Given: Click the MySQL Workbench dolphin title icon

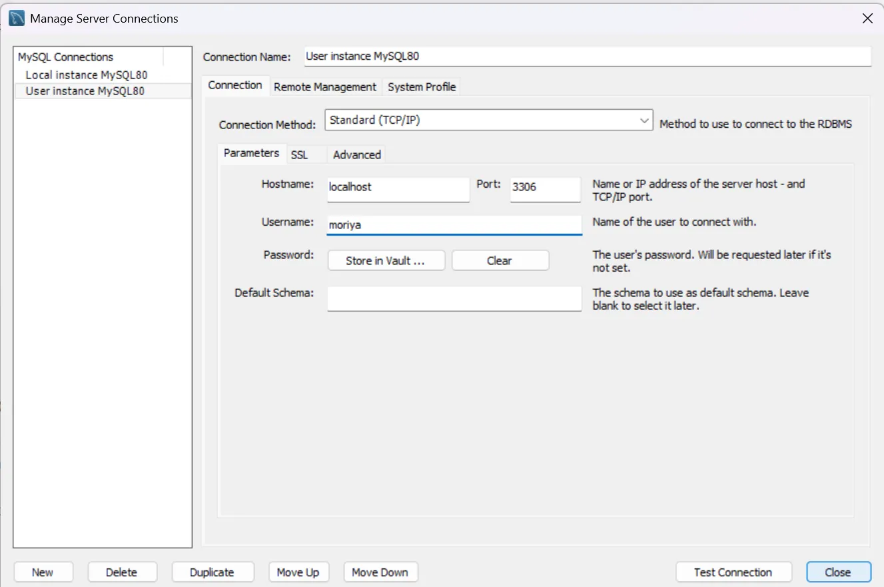Looking at the screenshot, I should (17, 19).
